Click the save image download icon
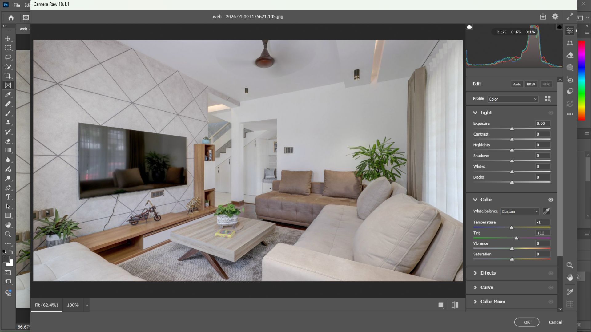This screenshot has width=591, height=332. (543, 17)
